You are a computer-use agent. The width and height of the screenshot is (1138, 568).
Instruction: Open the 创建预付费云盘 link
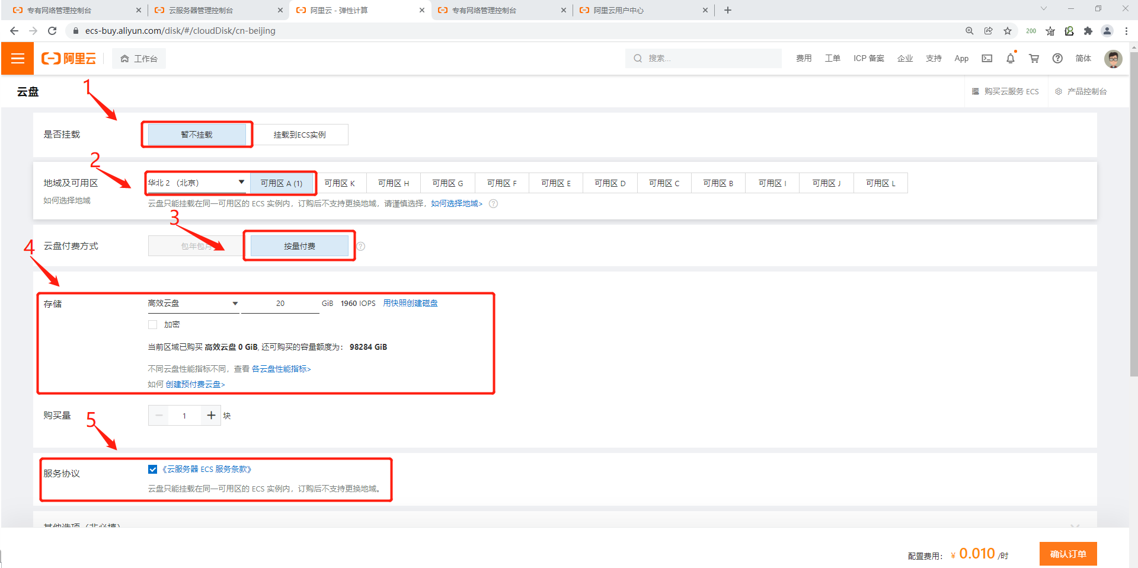[195, 384]
